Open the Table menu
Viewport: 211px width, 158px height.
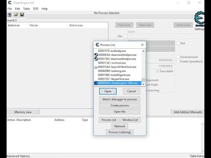coord(26,9)
